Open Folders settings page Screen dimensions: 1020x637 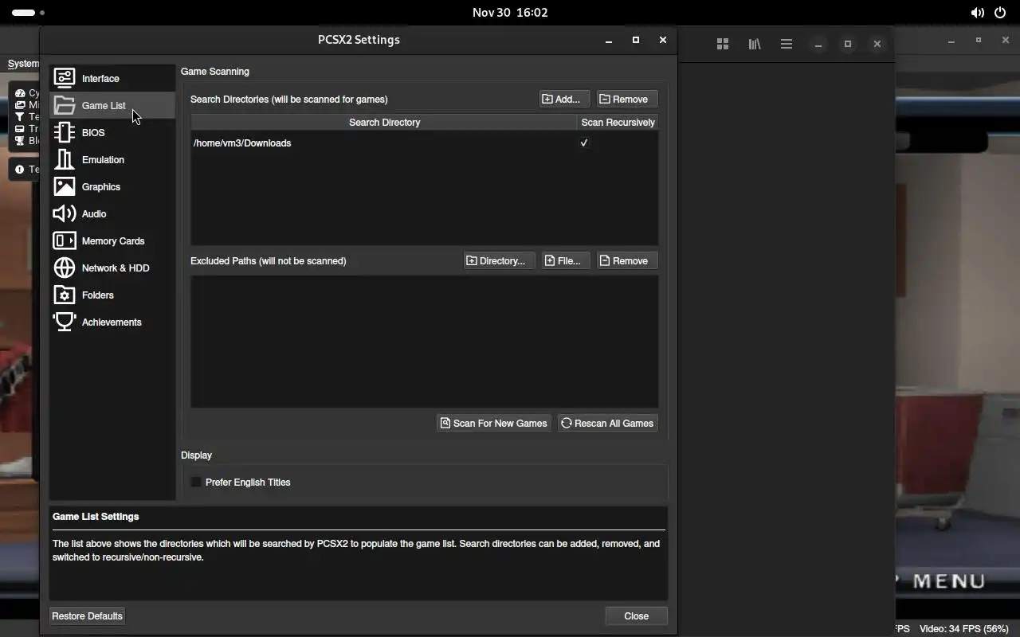(112, 295)
